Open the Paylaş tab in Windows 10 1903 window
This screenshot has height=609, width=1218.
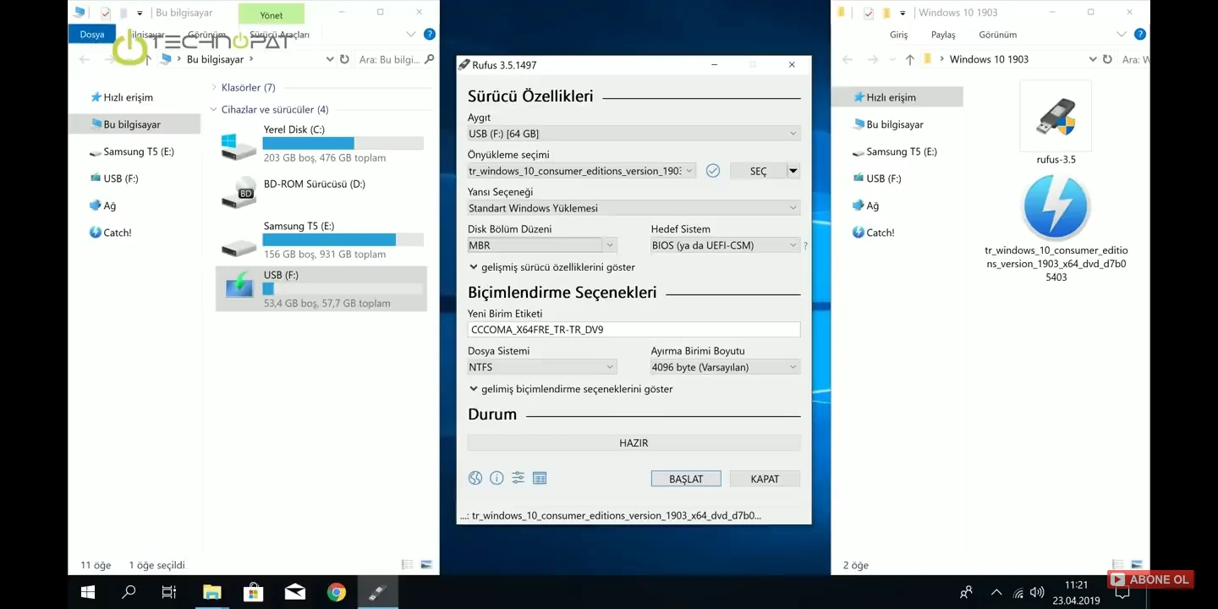click(x=943, y=35)
